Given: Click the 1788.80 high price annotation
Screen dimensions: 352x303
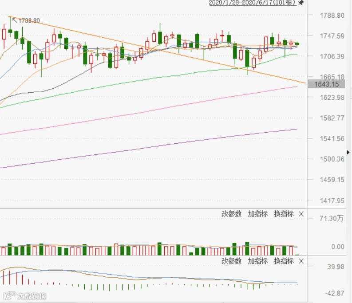Looking at the screenshot, I should pyautogui.click(x=29, y=21).
